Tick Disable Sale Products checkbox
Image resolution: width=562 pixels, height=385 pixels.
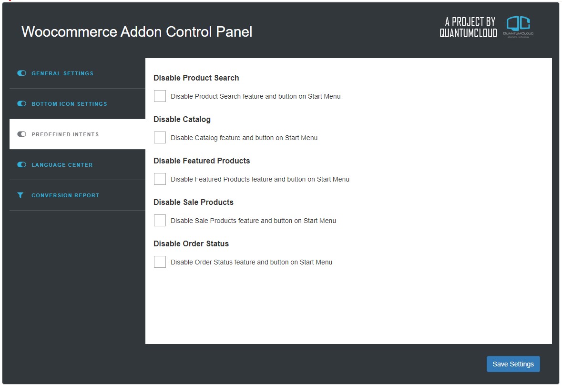[x=160, y=221]
